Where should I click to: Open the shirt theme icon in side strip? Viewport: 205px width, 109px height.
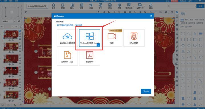(177, 72)
